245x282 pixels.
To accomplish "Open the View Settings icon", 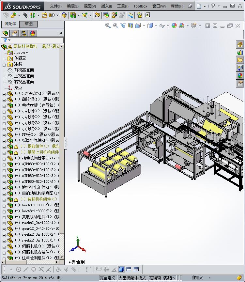I will click(194, 25).
